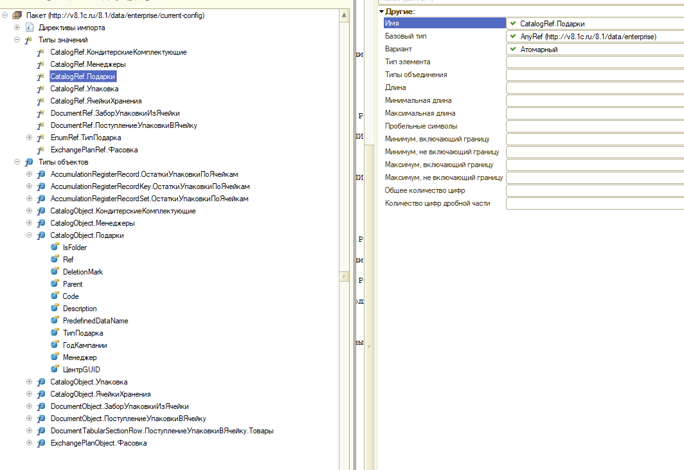Viewport: 684px width, 470px height.
Task: Click the Вариант value field Атомарный
Action: [x=595, y=50]
